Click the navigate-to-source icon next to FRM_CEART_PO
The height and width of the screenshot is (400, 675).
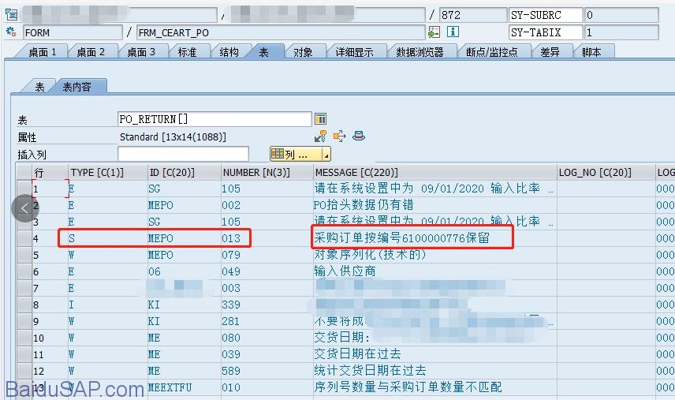coord(434,32)
